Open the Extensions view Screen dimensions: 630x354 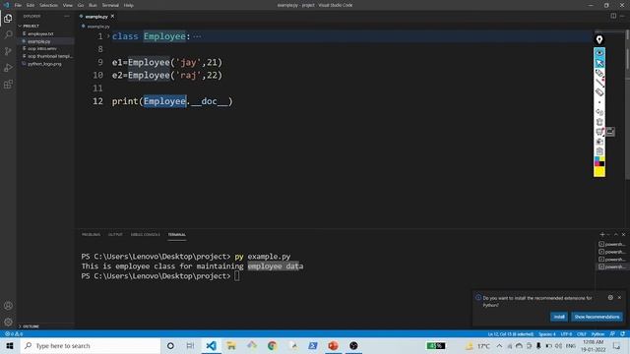(x=8, y=85)
